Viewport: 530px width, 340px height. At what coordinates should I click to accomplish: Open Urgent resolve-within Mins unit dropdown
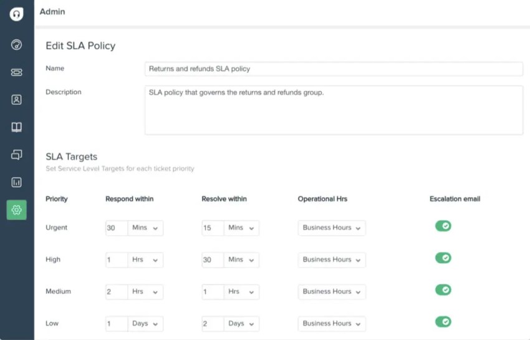[x=241, y=228]
